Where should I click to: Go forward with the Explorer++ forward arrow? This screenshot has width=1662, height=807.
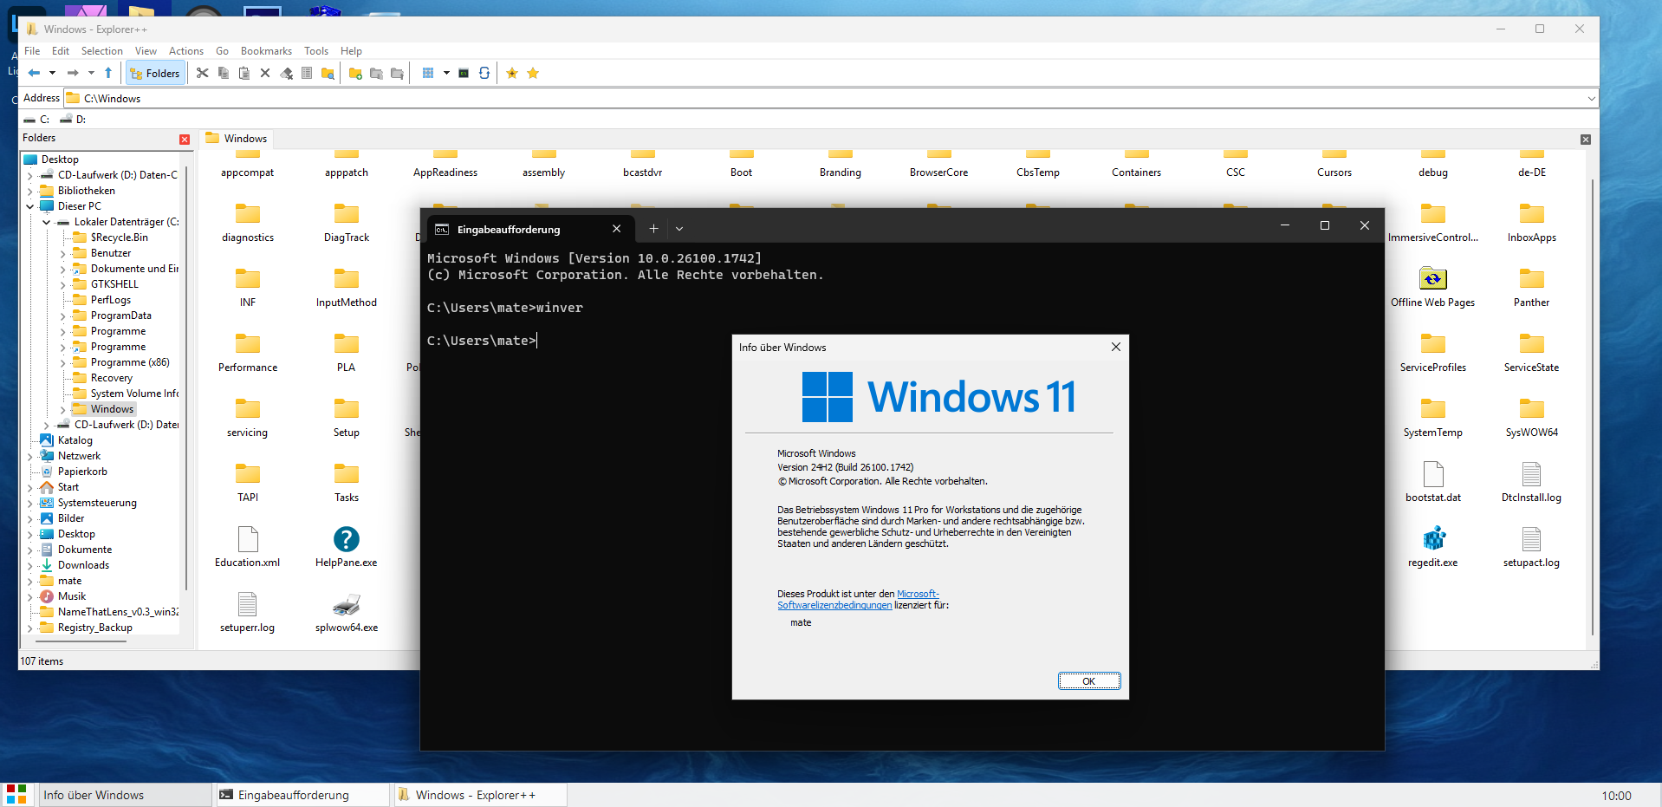[73, 74]
